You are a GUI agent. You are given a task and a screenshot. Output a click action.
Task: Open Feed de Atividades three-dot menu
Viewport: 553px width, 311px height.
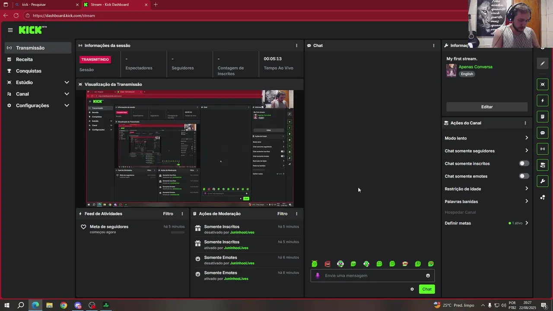[x=182, y=214]
